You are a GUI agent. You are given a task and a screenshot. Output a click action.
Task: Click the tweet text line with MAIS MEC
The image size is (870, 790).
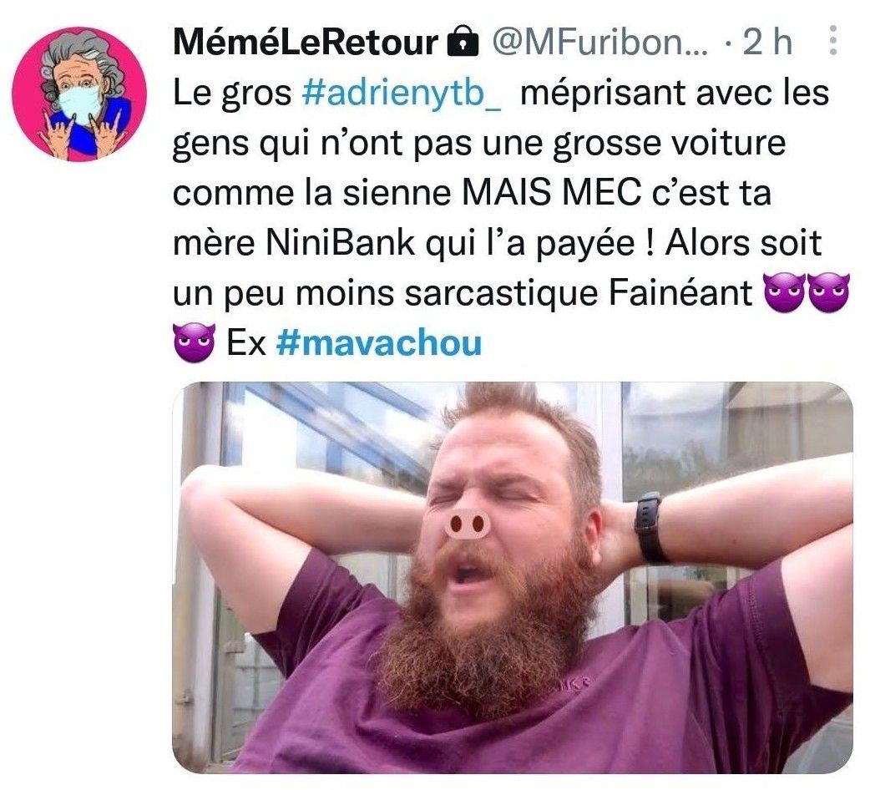[x=473, y=193]
